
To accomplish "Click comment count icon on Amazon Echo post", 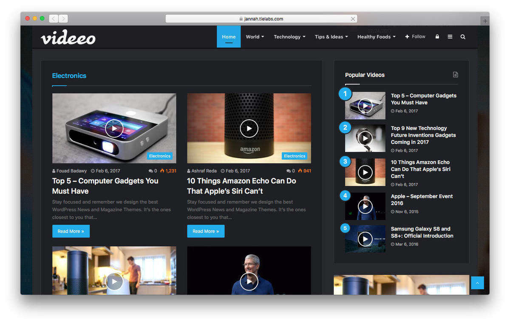I will pyautogui.click(x=289, y=171).
